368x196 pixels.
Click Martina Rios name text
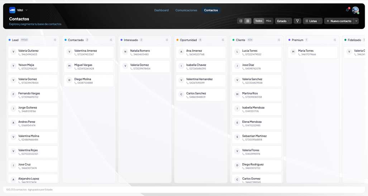click(250, 93)
